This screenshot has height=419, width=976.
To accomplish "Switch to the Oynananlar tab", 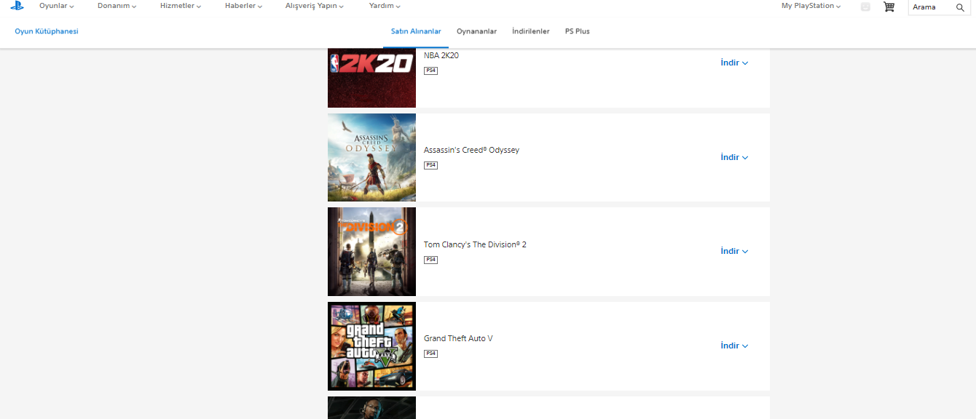I will tap(476, 31).
